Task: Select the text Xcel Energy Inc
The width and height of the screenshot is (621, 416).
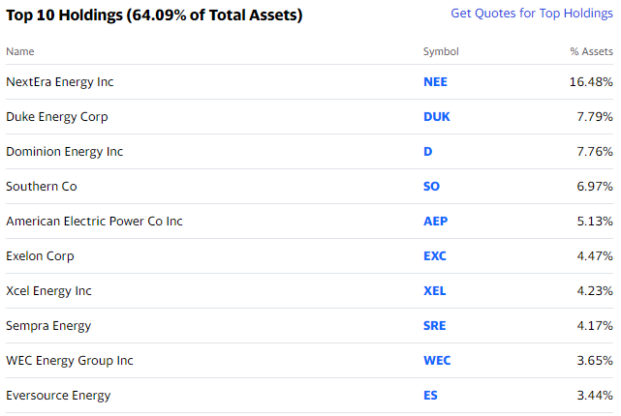Action: coord(48,291)
